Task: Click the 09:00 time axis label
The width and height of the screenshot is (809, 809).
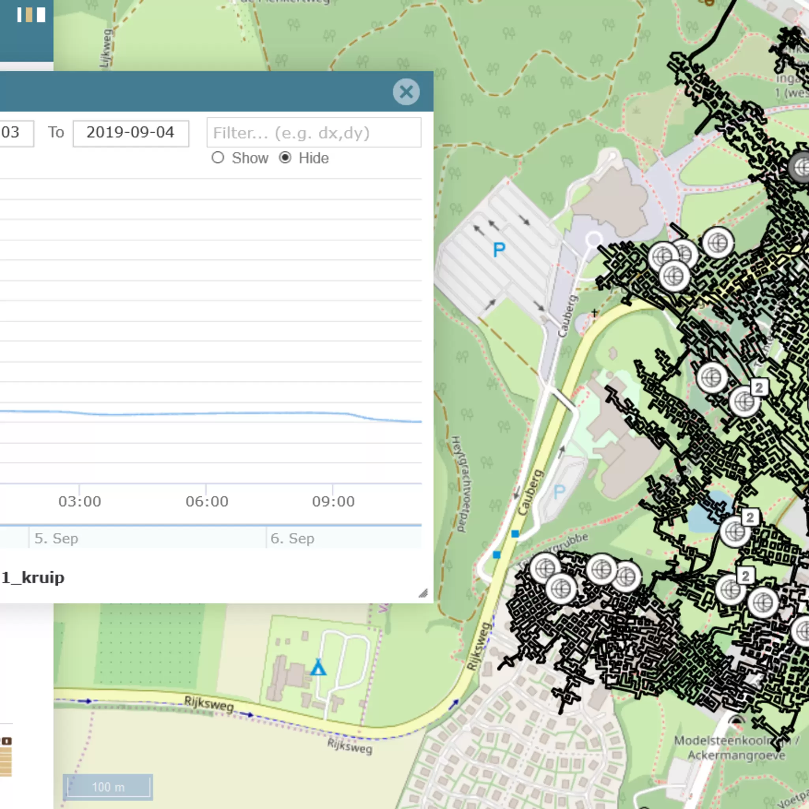Action: [x=333, y=502]
